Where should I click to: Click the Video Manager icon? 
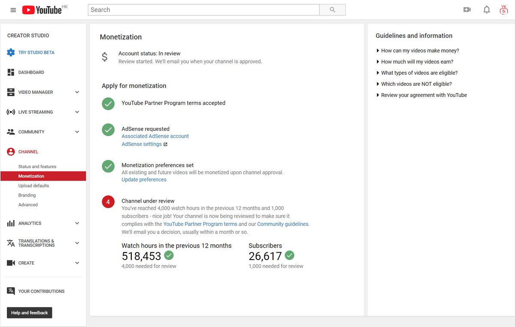coord(11,92)
